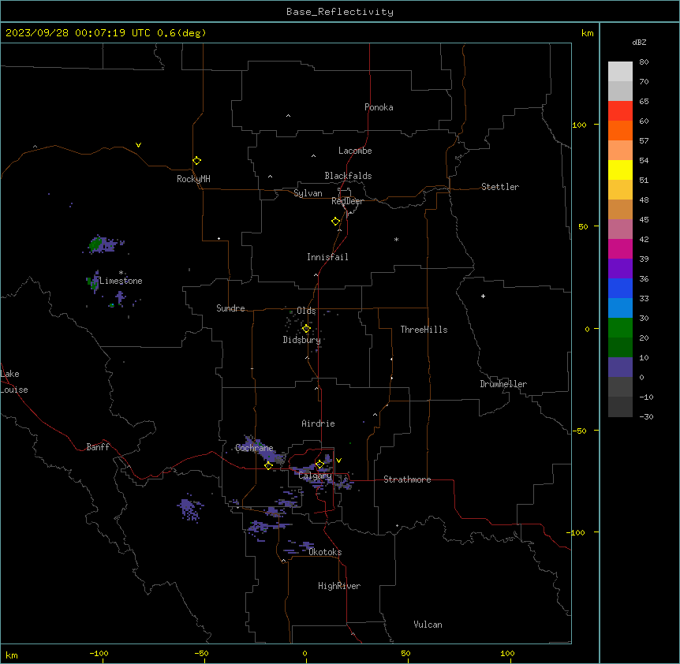
Task: Click the Calgary label
Action: click(x=315, y=476)
